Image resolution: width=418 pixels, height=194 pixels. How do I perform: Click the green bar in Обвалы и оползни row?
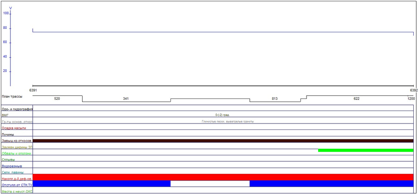pyautogui.click(x=366, y=150)
